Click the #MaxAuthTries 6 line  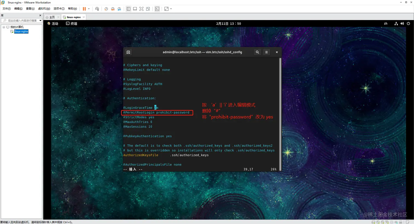pos(138,122)
